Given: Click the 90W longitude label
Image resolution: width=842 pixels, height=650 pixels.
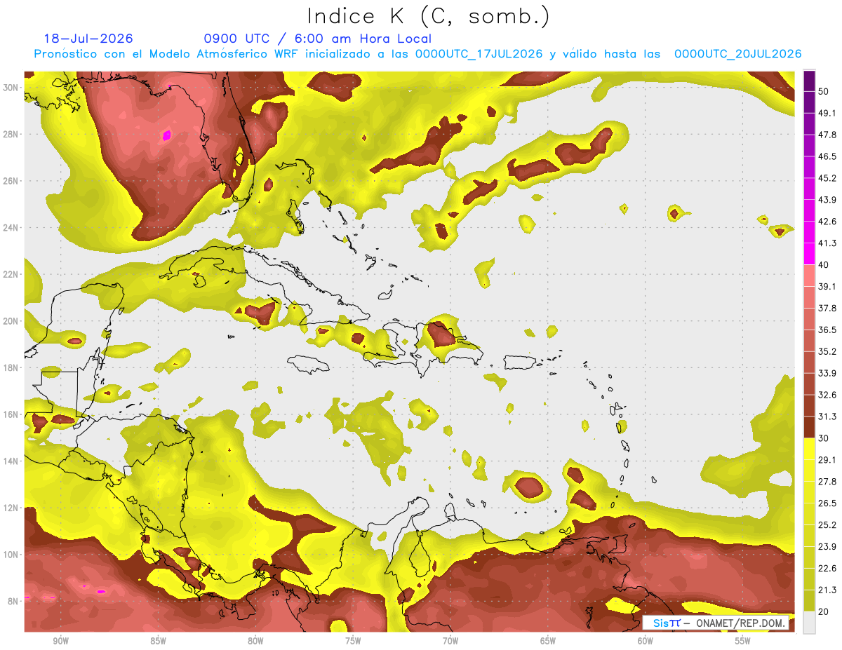Looking at the screenshot, I should [x=60, y=641].
